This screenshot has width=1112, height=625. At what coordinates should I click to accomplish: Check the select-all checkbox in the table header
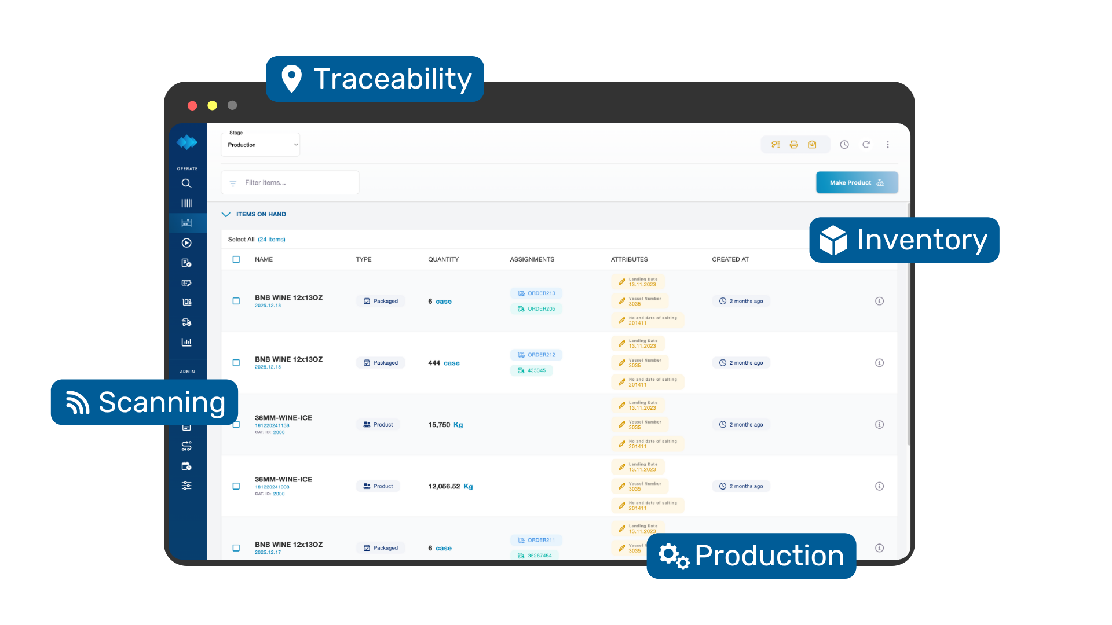click(236, 259)
